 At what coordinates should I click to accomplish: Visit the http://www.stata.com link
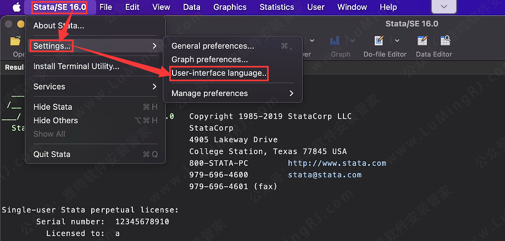[x=337, y=163]
